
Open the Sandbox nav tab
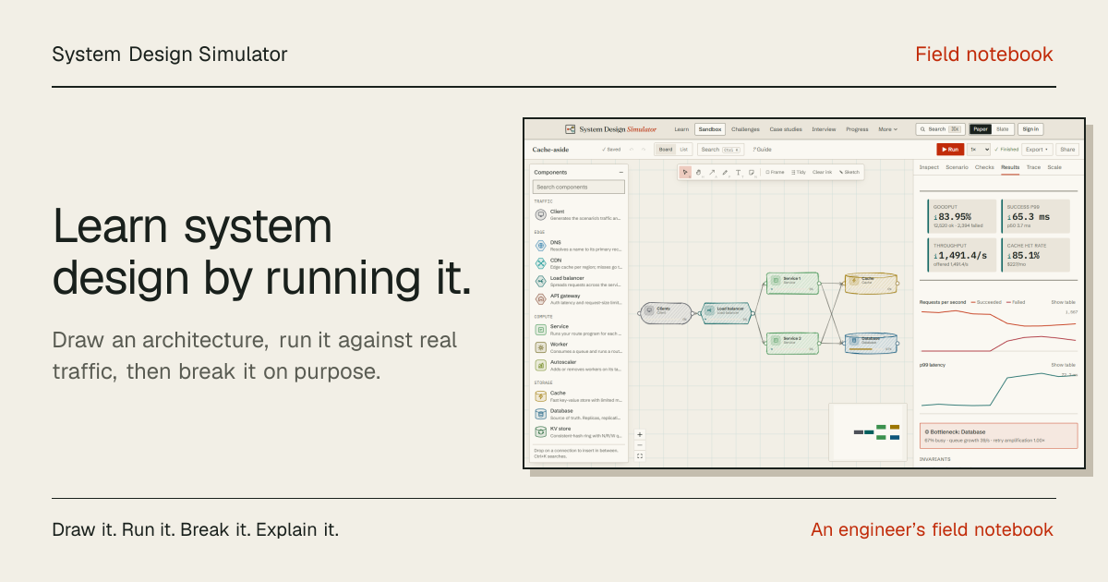tap(710, 129)
